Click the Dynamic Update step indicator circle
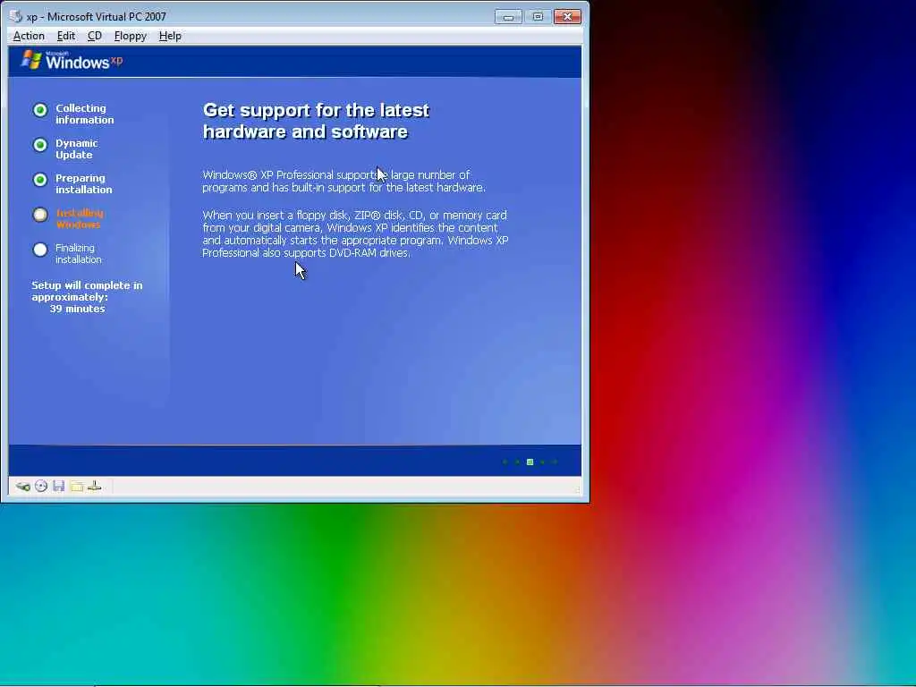 40,145
